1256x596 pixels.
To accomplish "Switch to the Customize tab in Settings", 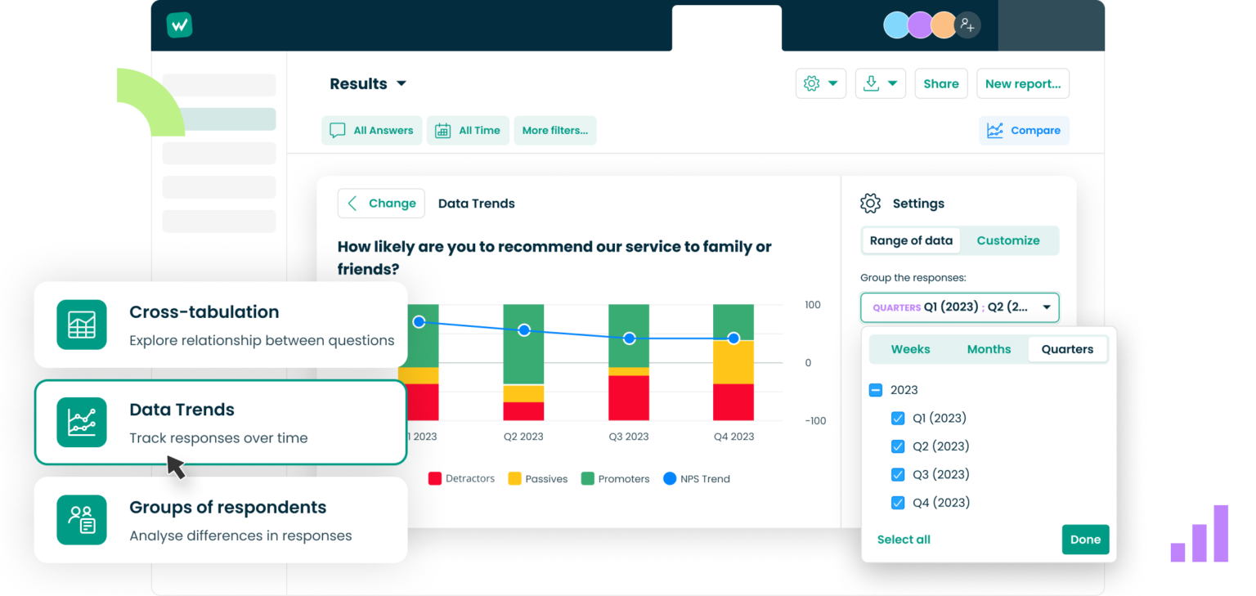I will click(1008, 240).
